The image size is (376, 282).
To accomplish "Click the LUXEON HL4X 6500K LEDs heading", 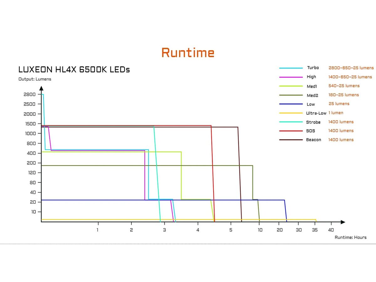I will click(x=74, y=70).
